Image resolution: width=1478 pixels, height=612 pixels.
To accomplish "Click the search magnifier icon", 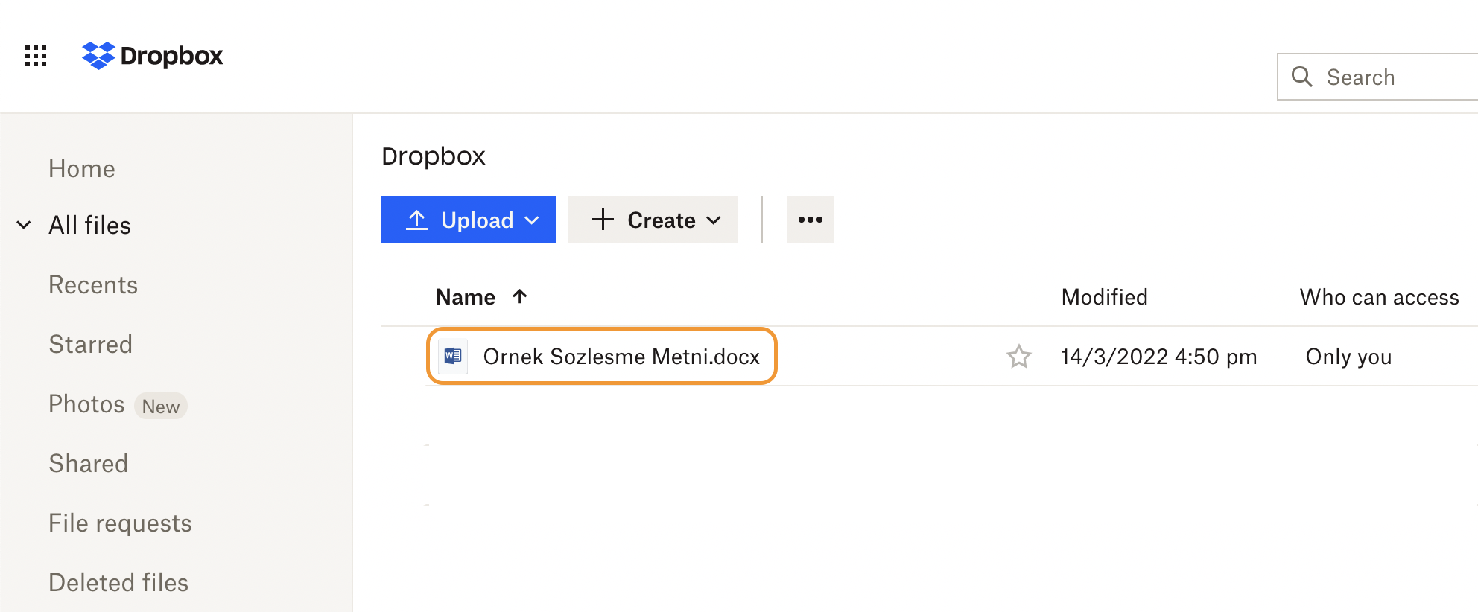I will pos(1301,77).
